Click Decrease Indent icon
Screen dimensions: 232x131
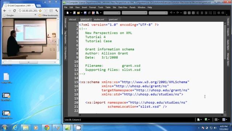pyautogui.click(x=219, y=13)
